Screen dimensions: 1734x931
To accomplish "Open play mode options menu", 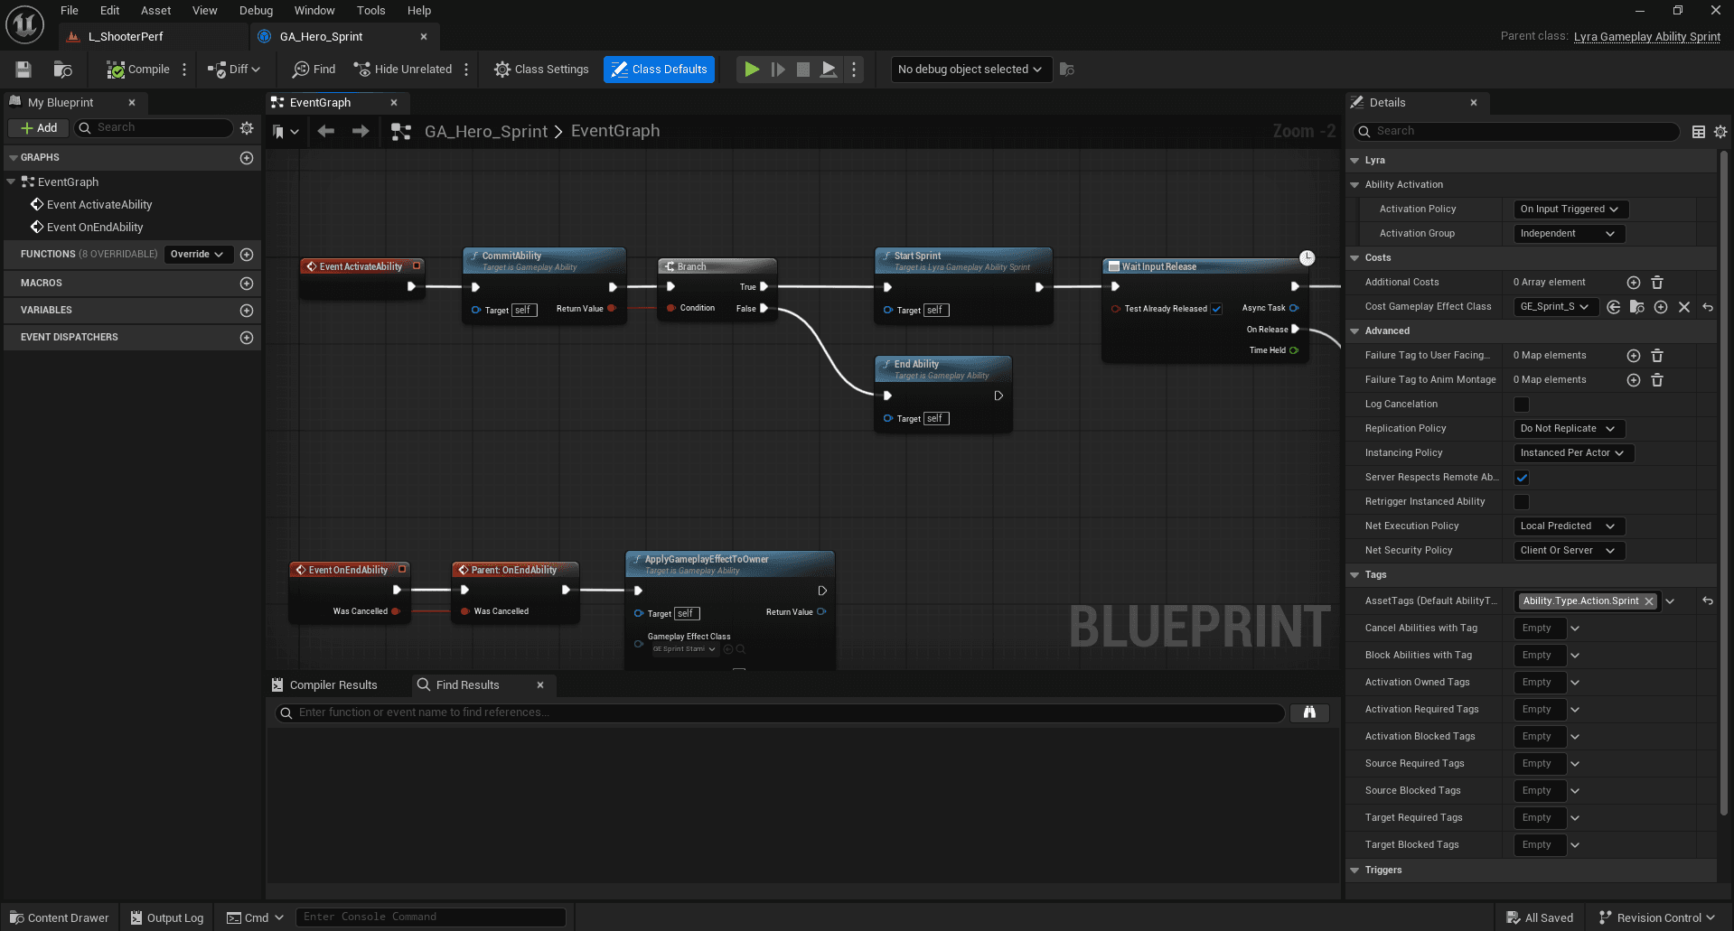I will [854, 70].
